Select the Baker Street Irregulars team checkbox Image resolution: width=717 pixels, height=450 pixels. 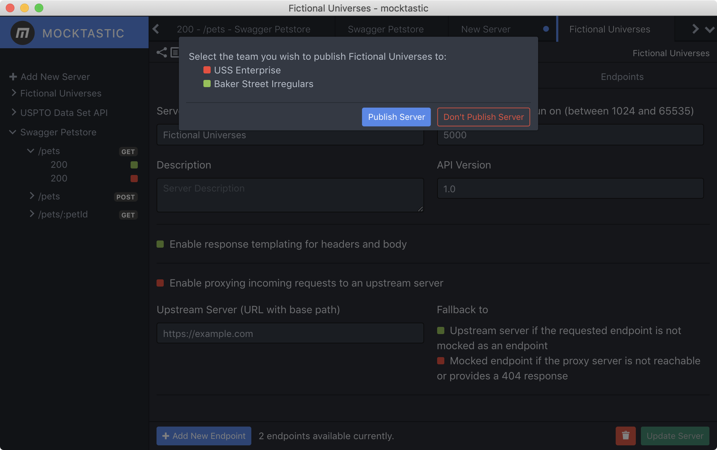click(x=207, y=84)
